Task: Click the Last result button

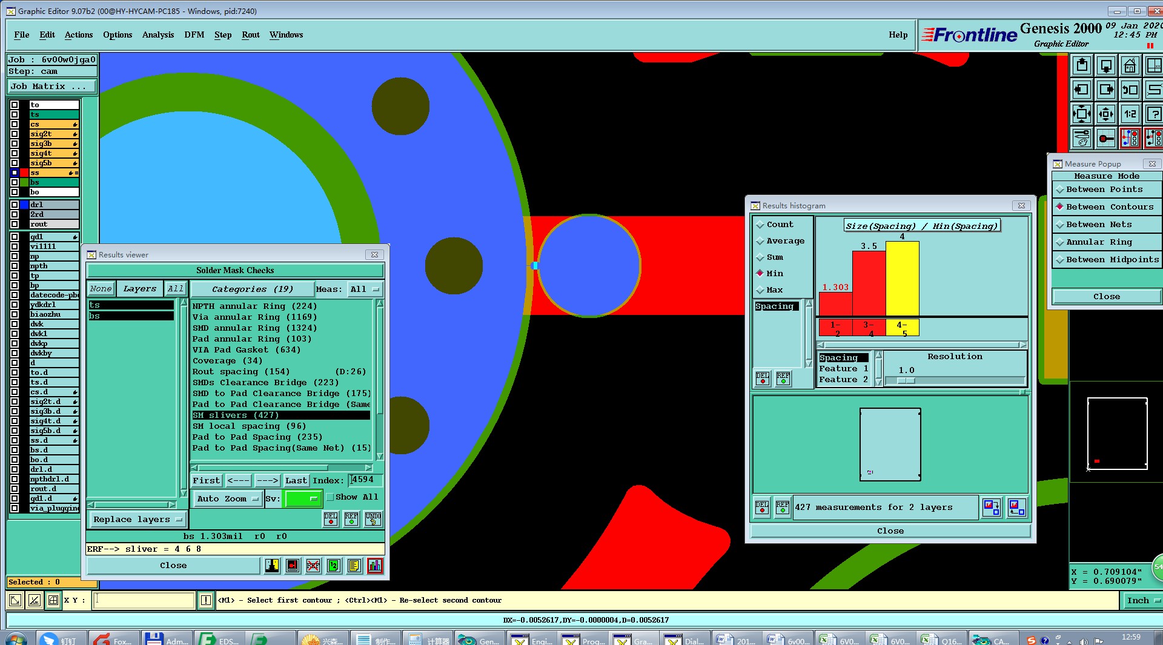Action: point(296,481)
